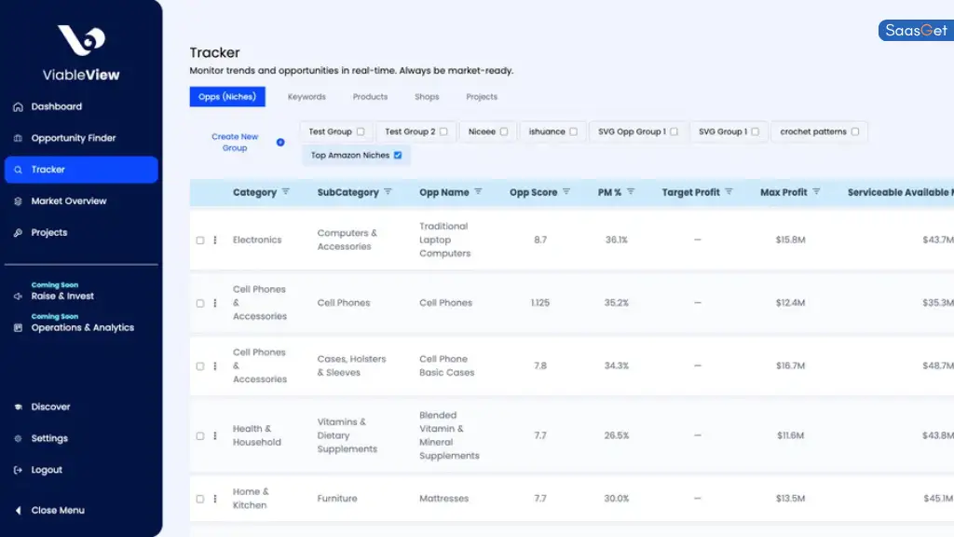Open the Opp Score column filter

coord(566,192)
